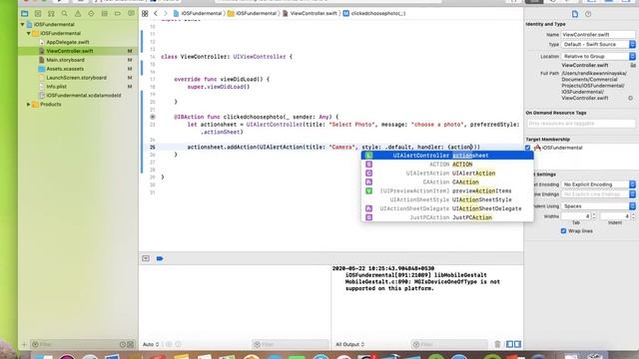Open the Indent Using Spaces dropdown
The height and width of the screenshot is (359, 639).
click(x=598, y=206)
